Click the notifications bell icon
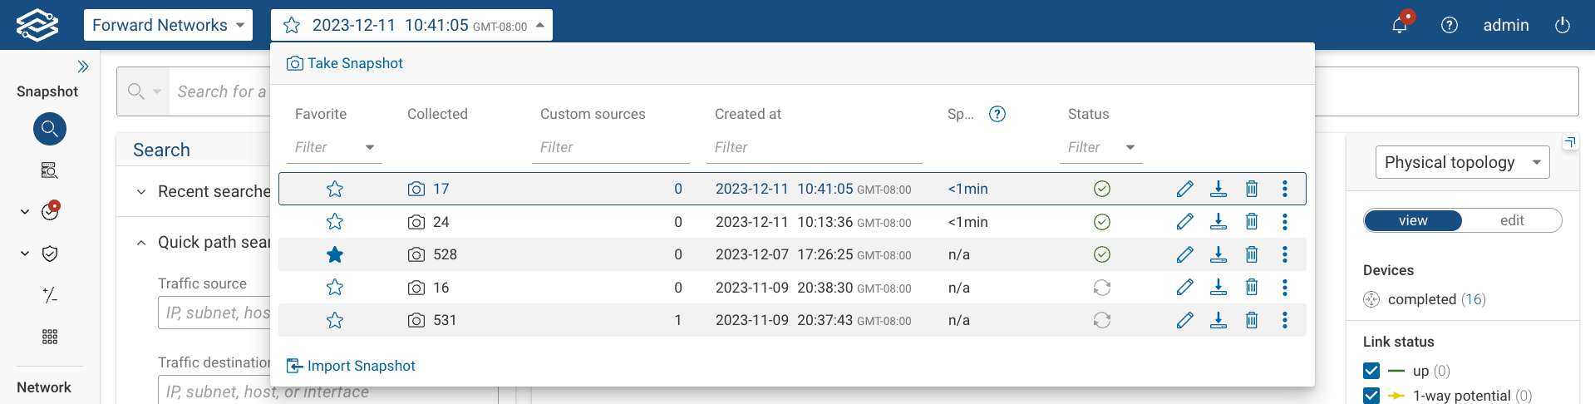Image resolution: width=1595 pixels, height=404 pixels. click(x=1400, y=25)
